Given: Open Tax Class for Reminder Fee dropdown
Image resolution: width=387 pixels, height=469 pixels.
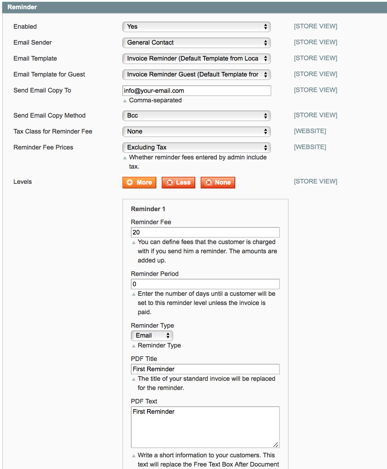Looking at the screenshot, I should tap(196, 132).
